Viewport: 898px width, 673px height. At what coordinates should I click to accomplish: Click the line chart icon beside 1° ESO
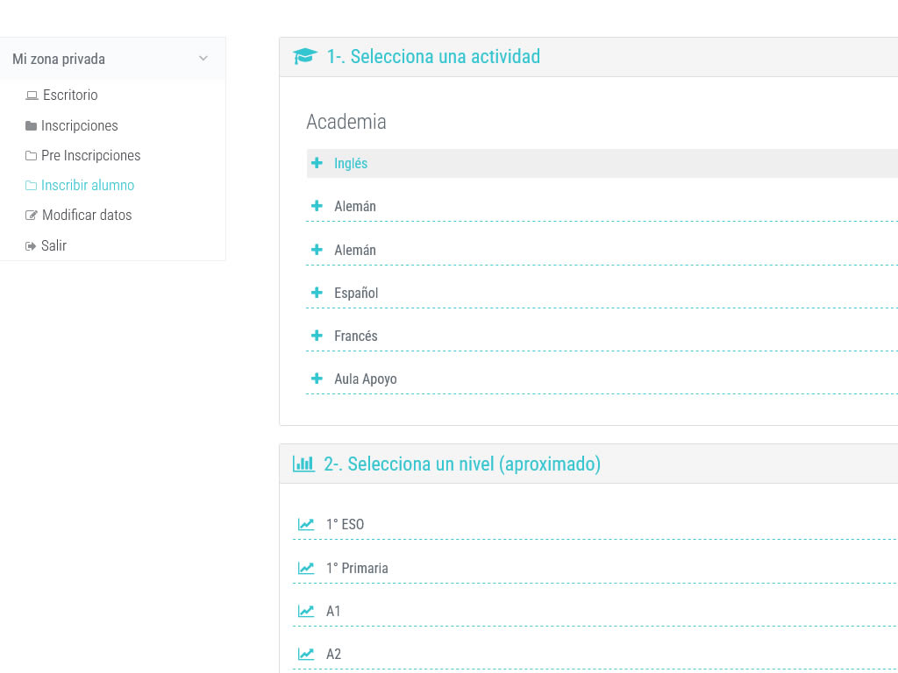[x=306, y=525]
